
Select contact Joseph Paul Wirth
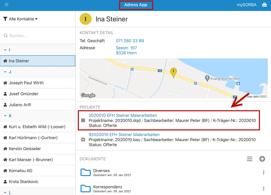38,83
